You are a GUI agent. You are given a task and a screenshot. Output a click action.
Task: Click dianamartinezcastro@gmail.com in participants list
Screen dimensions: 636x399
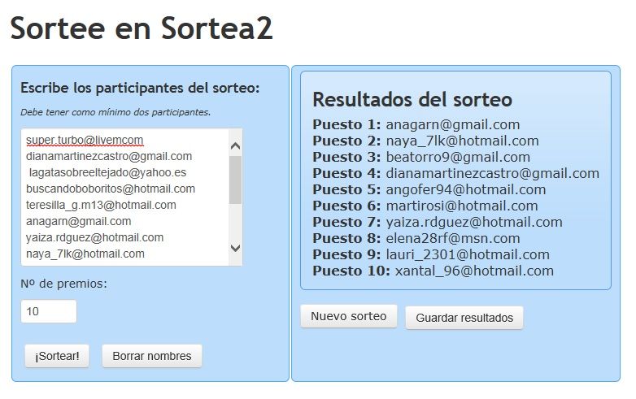coord(109,156)
